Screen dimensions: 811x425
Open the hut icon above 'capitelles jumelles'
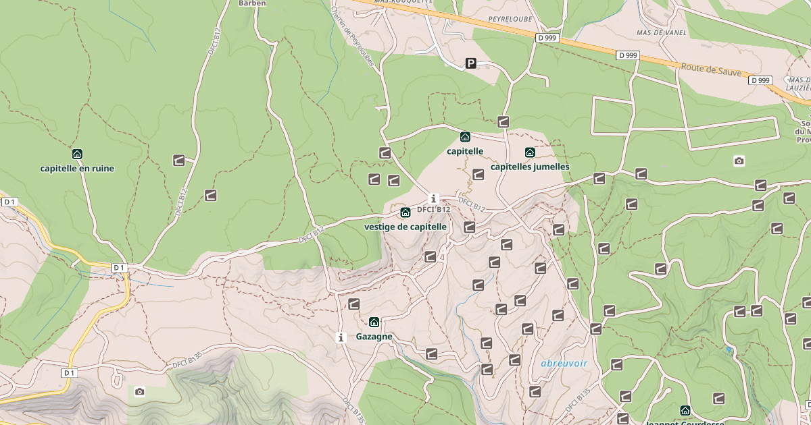click(530, 152)
